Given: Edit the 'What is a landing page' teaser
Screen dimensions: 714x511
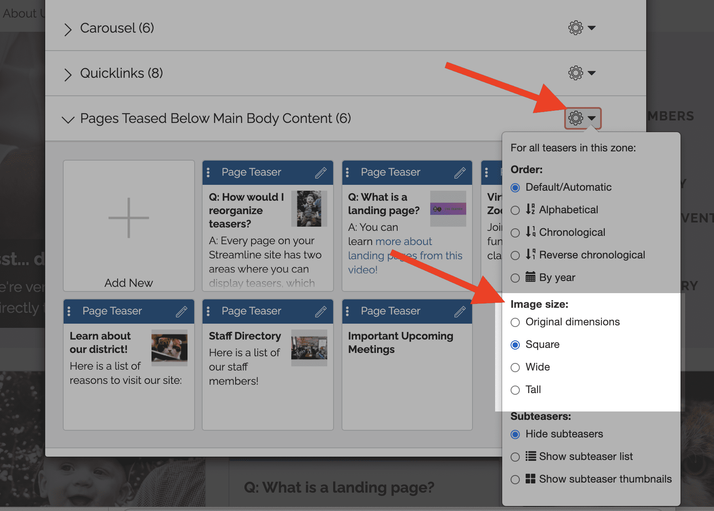Looking at the screenshot, I should coord(460,173).
